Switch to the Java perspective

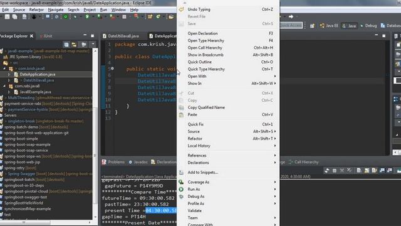pos(350,26)
